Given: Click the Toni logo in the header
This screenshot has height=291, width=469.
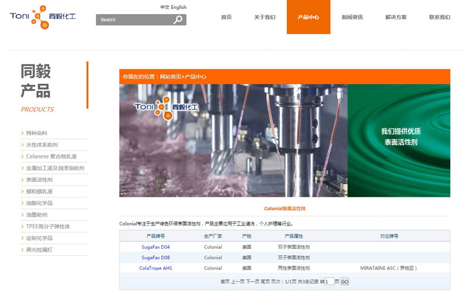Looking at the screenshot, I should click(x=42, y=17).
